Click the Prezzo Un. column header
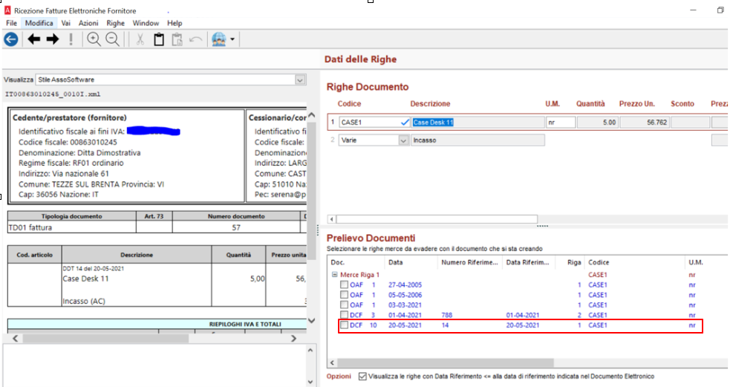The height and width of the screenshot is (387, 733). click(636, 104)
